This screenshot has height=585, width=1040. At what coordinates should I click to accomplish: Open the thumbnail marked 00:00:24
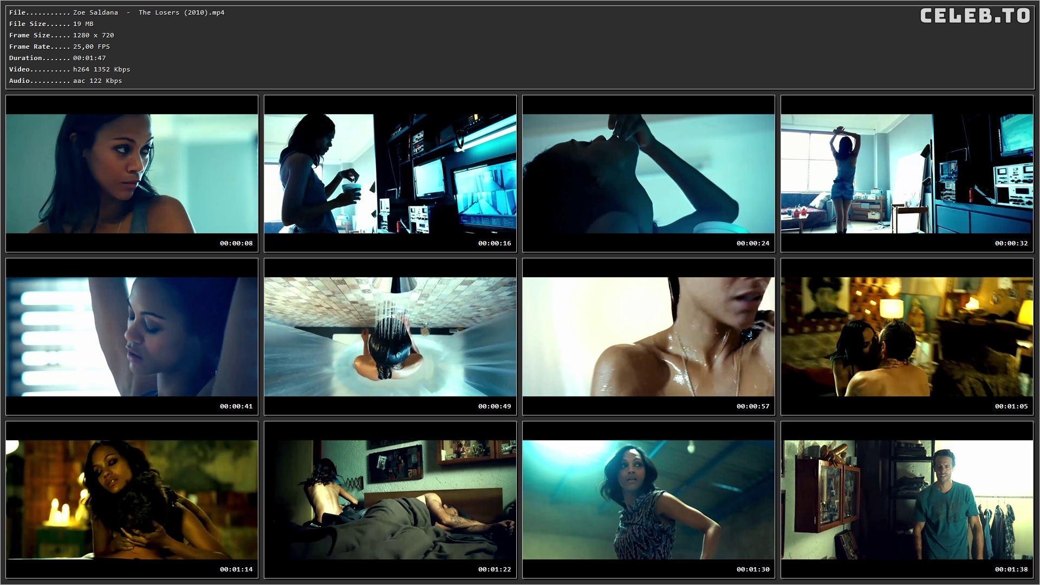point(648,173)
